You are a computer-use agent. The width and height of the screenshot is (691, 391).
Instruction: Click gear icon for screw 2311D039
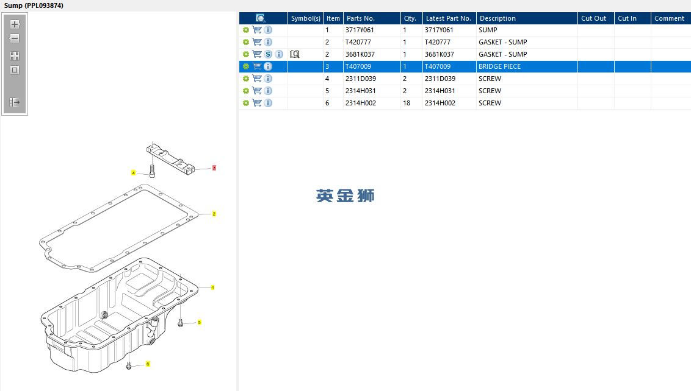[x=246, y=79]
